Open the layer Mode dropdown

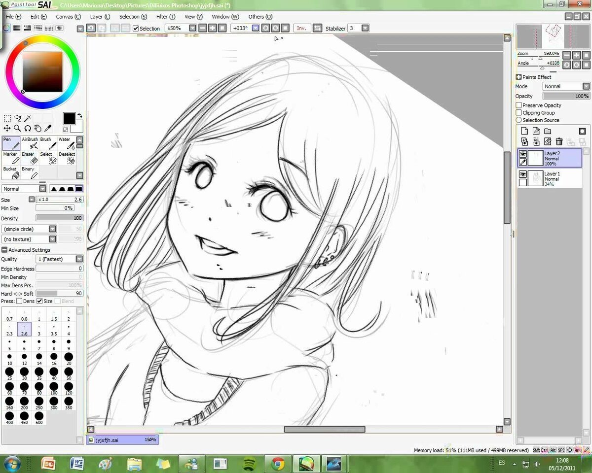[x=566, y=86]
